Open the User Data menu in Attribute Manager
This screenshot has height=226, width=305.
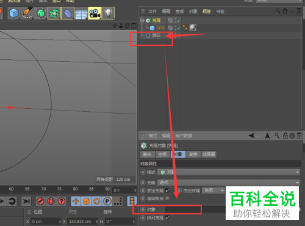click(184, 136)
